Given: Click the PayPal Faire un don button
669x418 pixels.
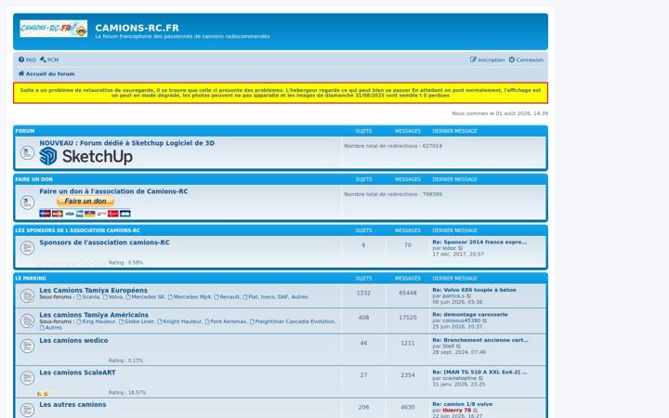Looking at the screenshot, I should pyautogui.click(x=85, y=201).
